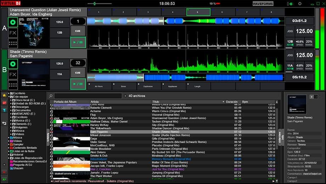Expand the Historial node

click(9, 155)
